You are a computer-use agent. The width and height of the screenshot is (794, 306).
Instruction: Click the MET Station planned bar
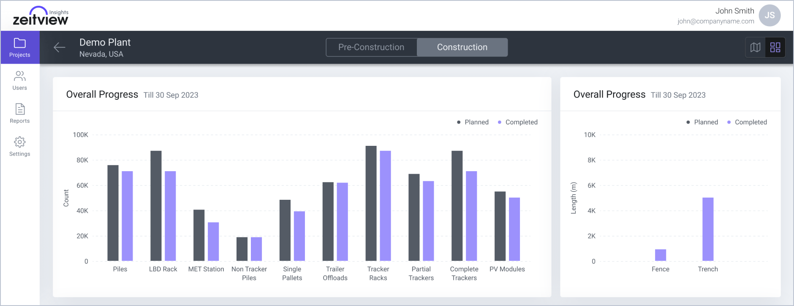pyautogui.click(x=199, y=235)
